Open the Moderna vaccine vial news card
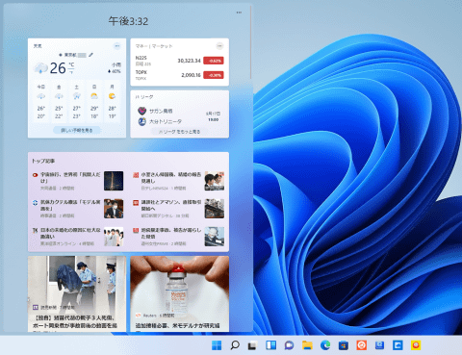This screenshot has width=462, height=355. click(180, 293)
